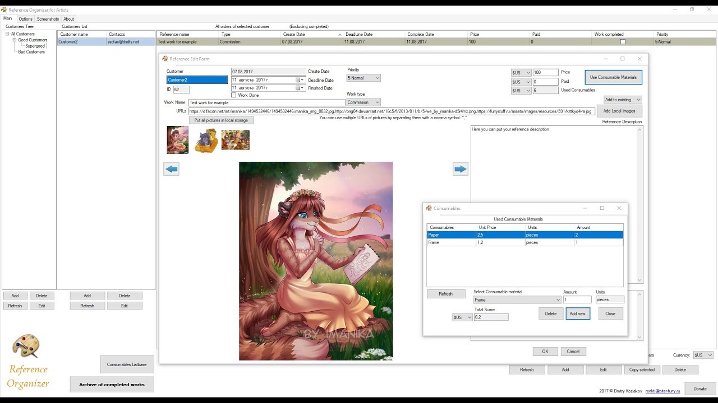
Task: Sort customer list by Customer name header
Action: 82,34
